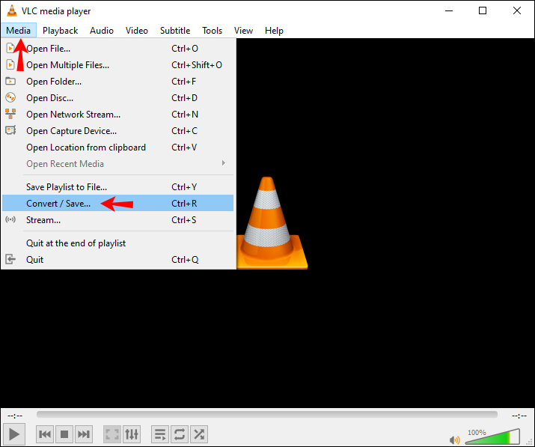Minimize the VLC window
Image resolution: width=535 pixels, height=447 pixels.
[x=449, y=10]
